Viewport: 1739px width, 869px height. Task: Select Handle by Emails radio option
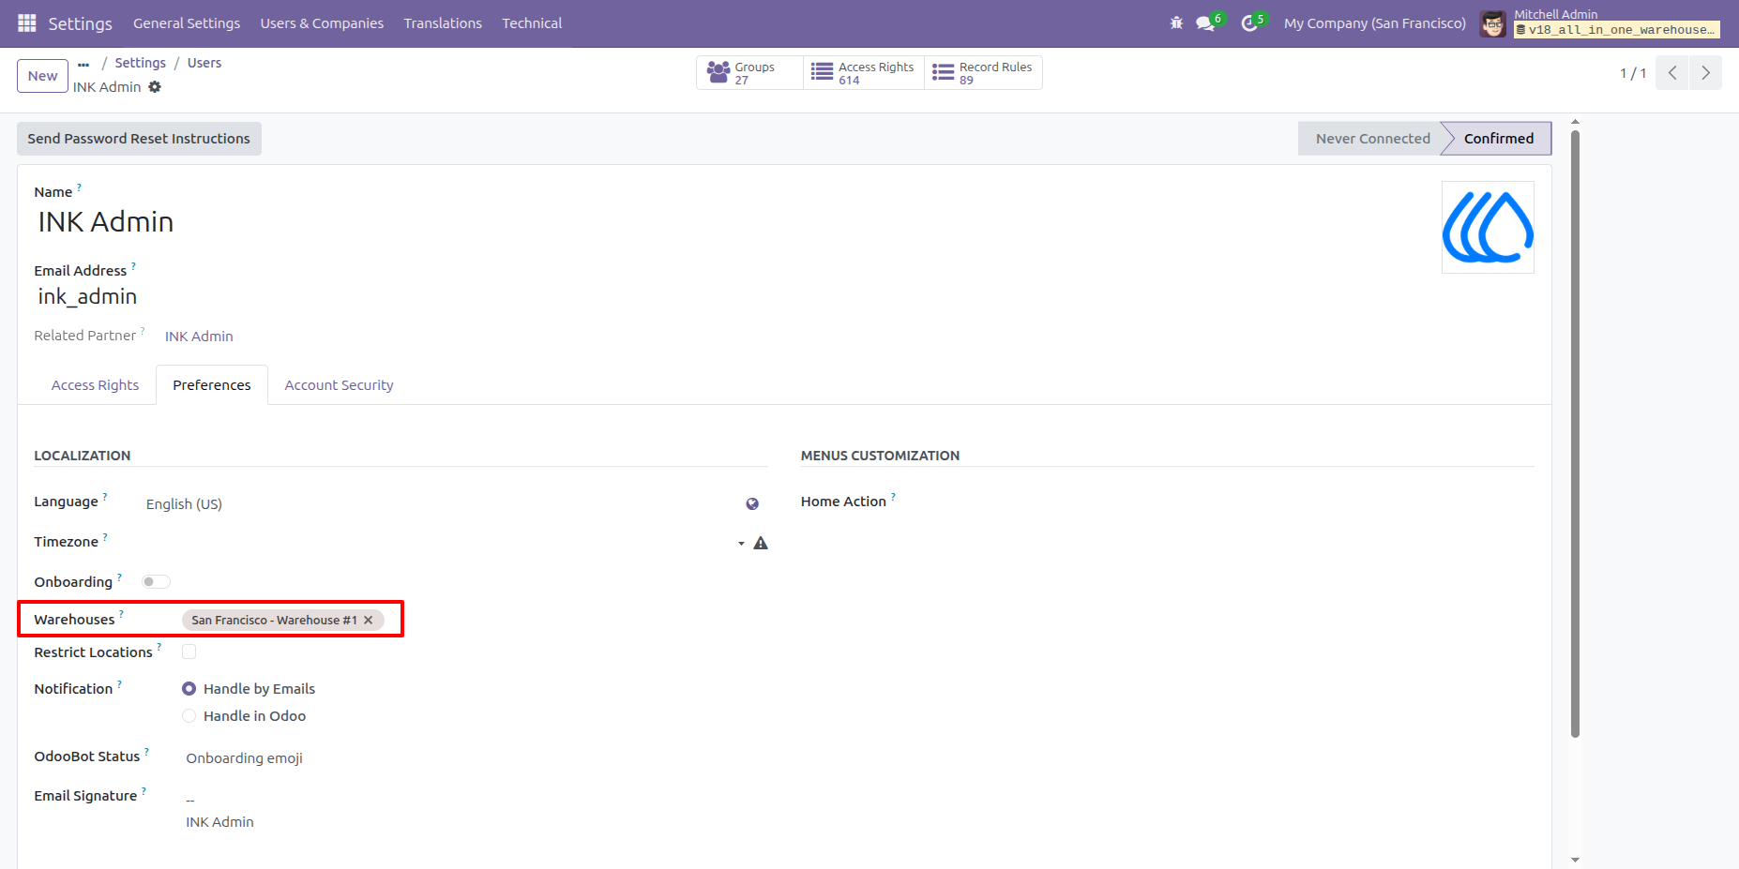tap(189, 689)
